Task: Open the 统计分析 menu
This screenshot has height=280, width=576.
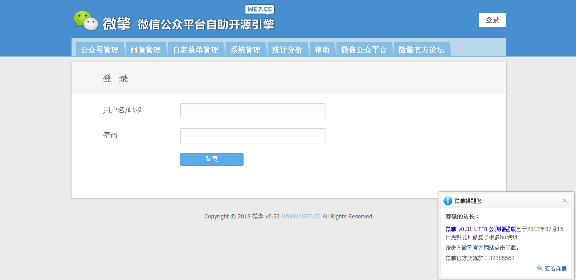Action: coord(288,49)
